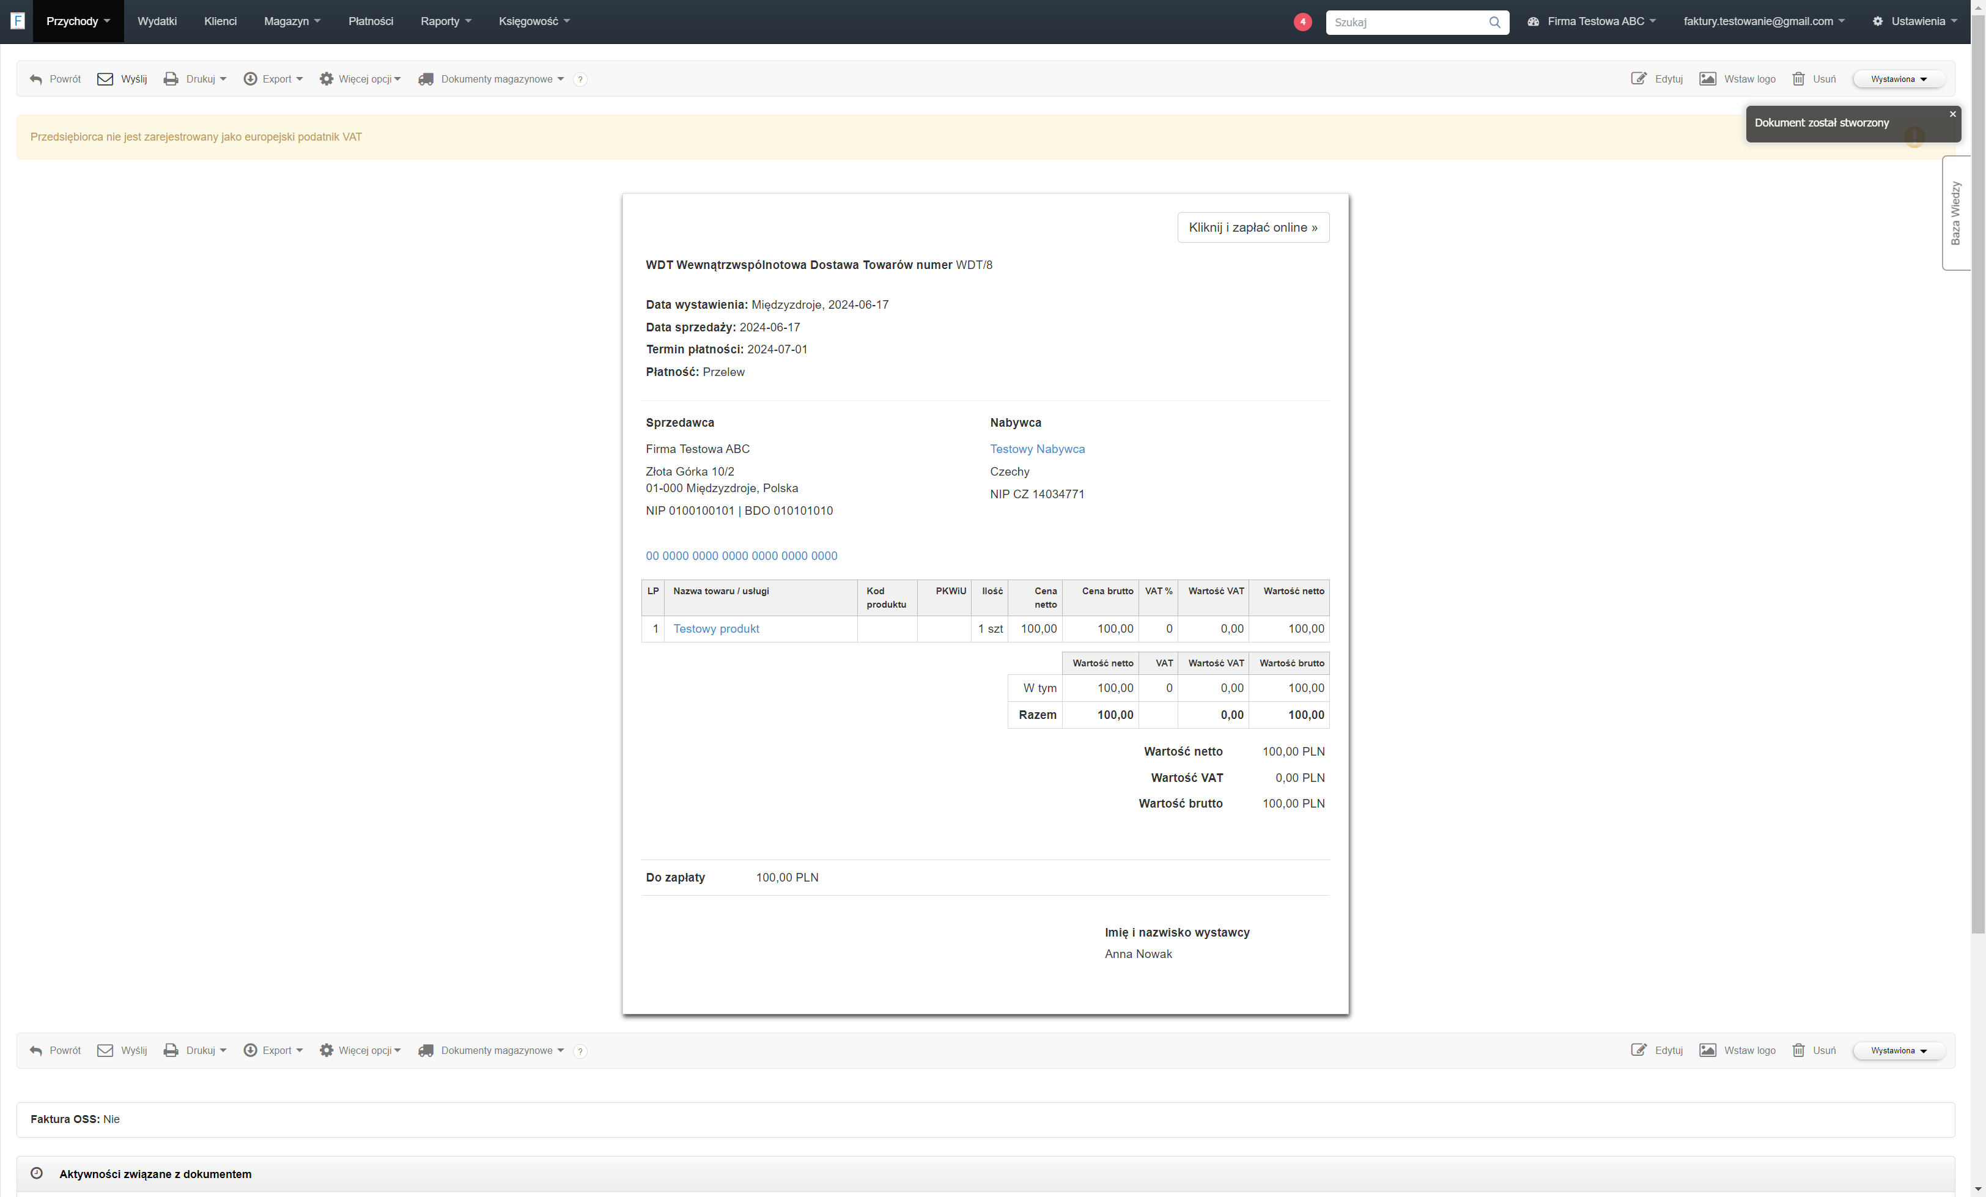This screenshot has width=1986, height=1197.
Task: Open the red notifications badge showing 4
Action: tap(1302, 22)
